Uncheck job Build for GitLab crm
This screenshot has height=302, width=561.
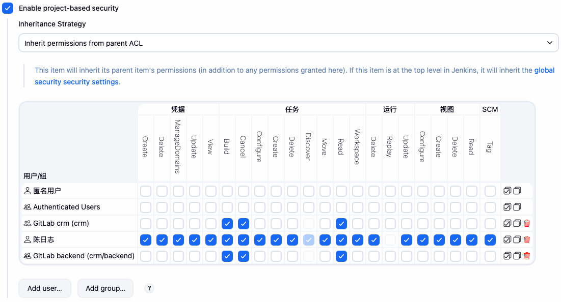[227, 224]
